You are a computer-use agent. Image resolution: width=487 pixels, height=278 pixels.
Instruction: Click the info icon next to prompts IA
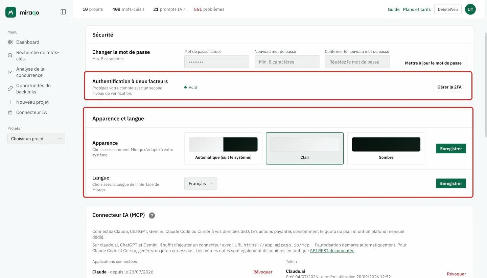tap(184, 9)
